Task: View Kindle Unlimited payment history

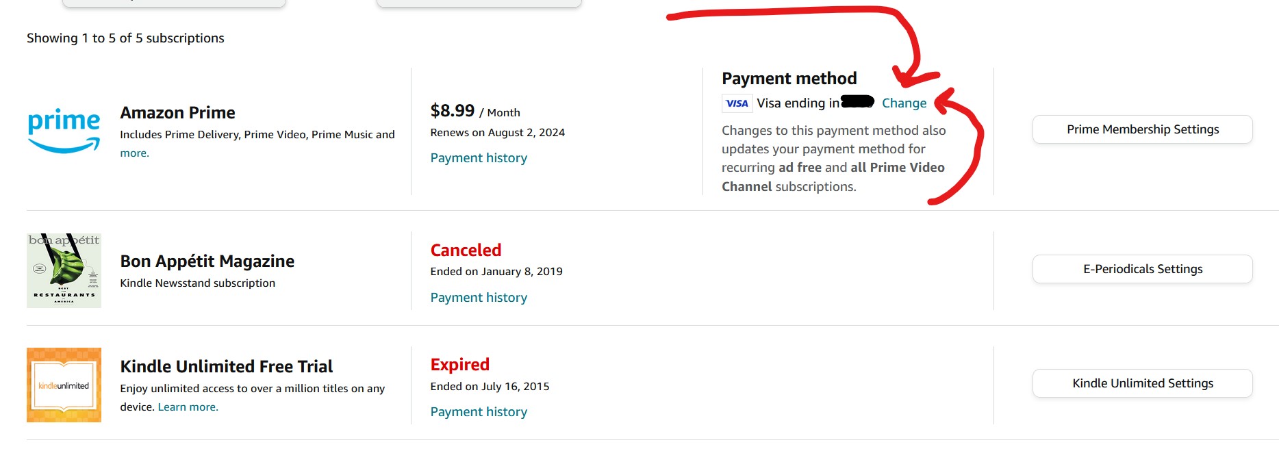Action: pos(479,412)
